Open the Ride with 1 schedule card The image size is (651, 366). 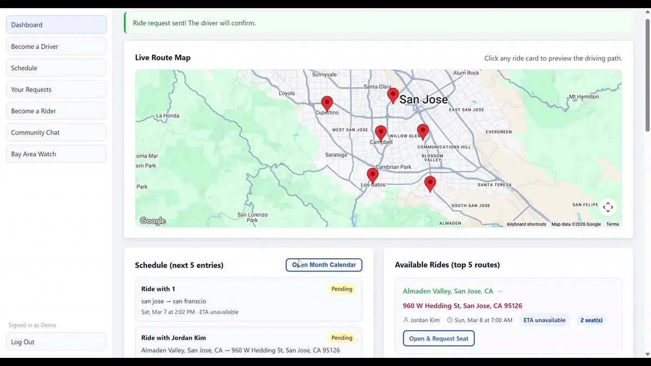coord(248,300)
